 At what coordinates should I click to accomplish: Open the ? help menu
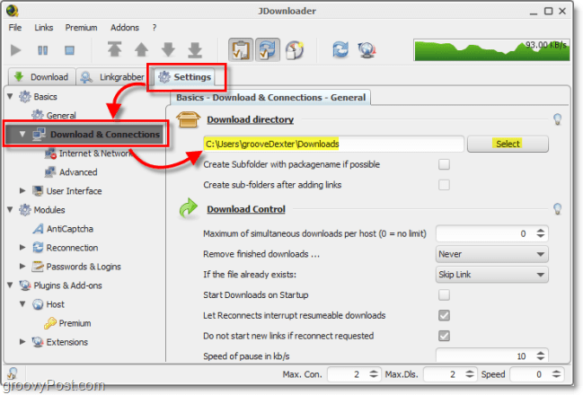pyautogui.click(x=155, y=28)
